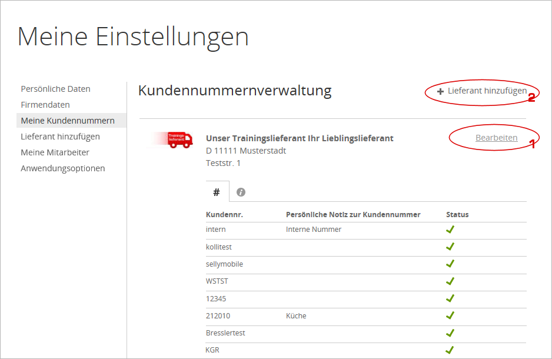The width and height of the screenshot is (552, 359).
Task: Click status checkmark in kollitest row
Action: 450,247
